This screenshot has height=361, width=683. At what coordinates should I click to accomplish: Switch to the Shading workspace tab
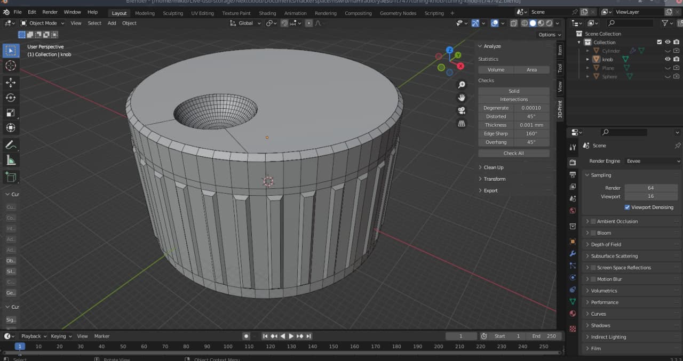tap(267, 13)
